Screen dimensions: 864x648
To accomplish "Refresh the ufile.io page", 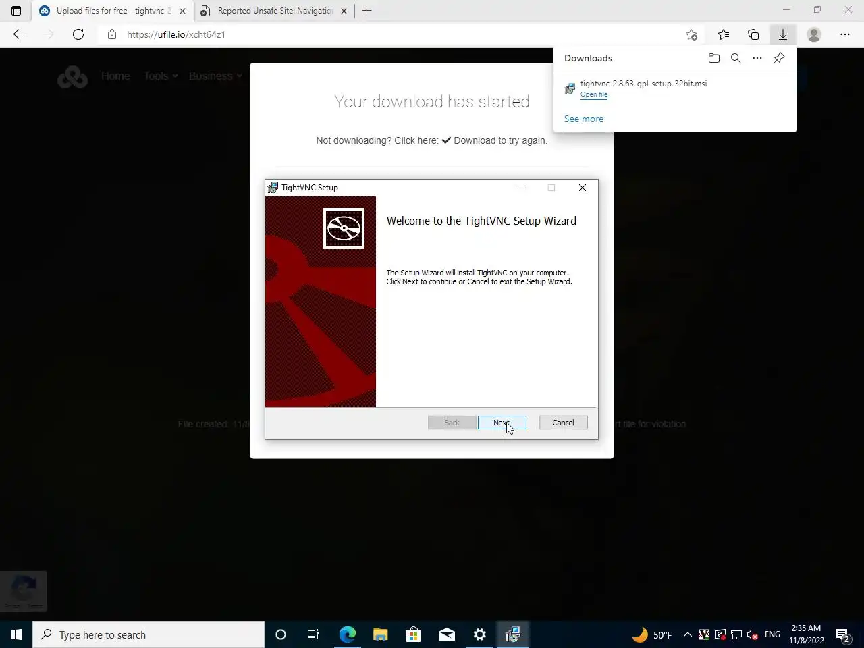I will (78, 34).
